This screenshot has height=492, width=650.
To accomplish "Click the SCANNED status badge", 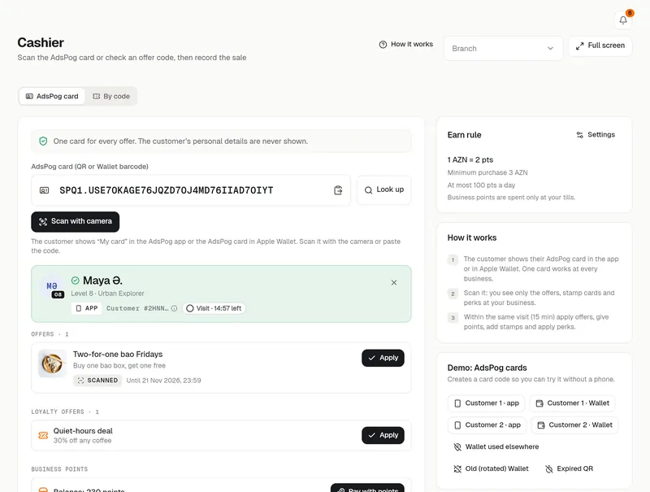I will [97, 381].
